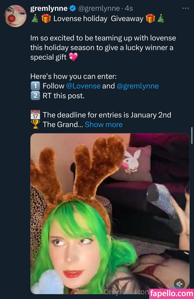Open the post via 4s timestamp
The image size is (194, 299).
pos(129,8)
